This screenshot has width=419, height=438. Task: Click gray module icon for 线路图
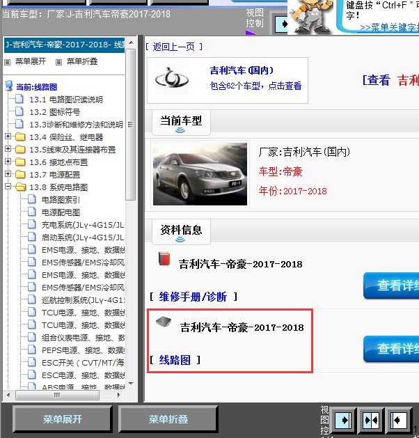click(164, 322)
